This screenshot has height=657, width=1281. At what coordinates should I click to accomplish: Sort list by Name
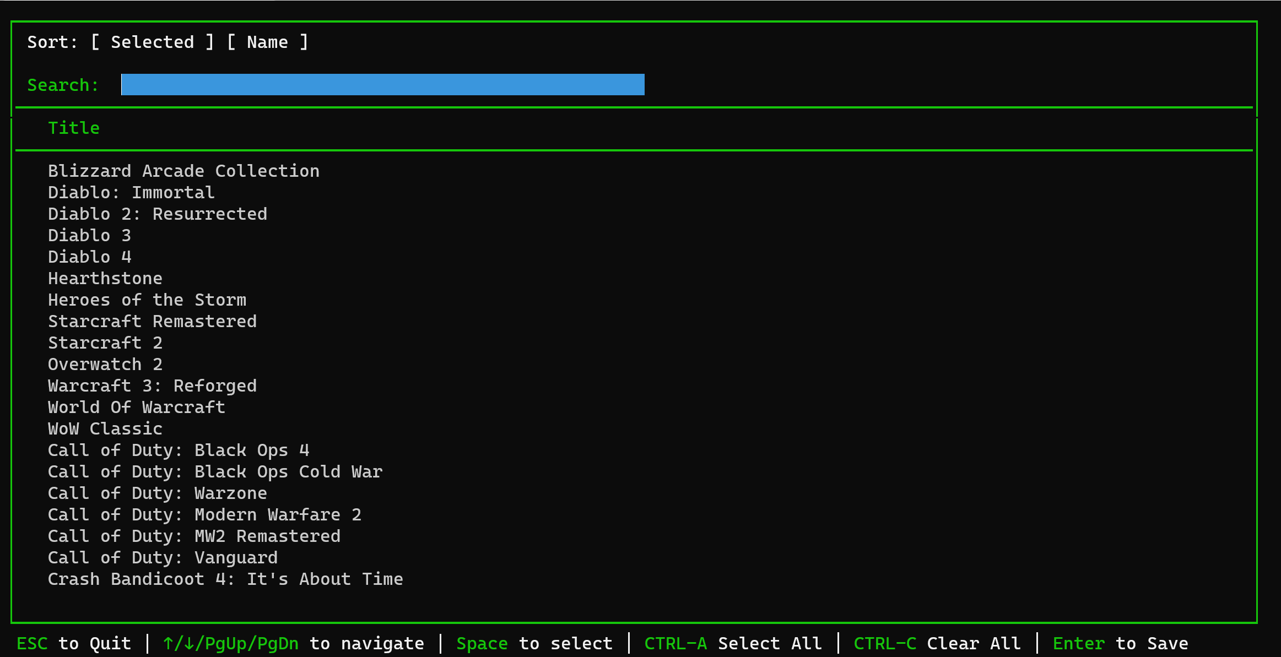click(267, 42)
